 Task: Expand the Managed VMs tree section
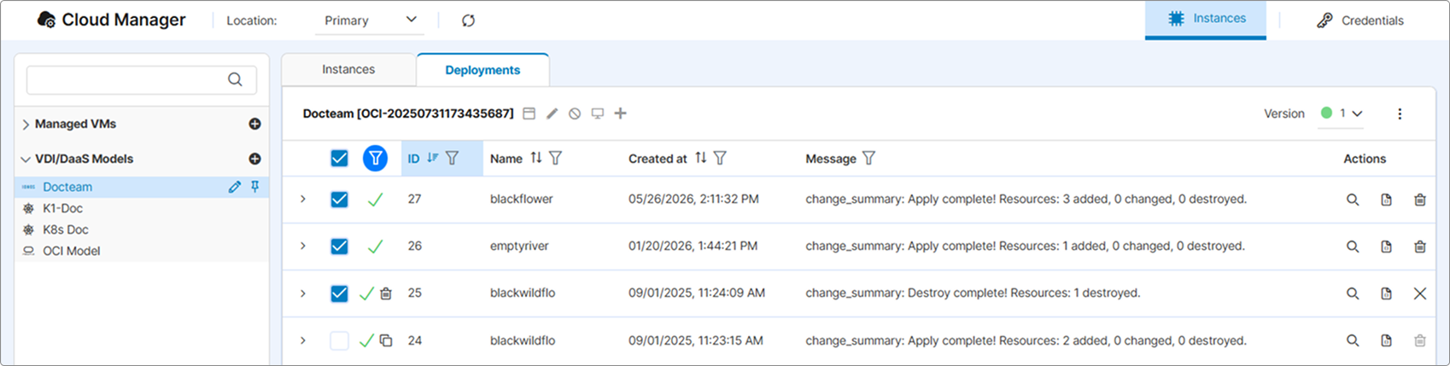[x=26, y=125]
